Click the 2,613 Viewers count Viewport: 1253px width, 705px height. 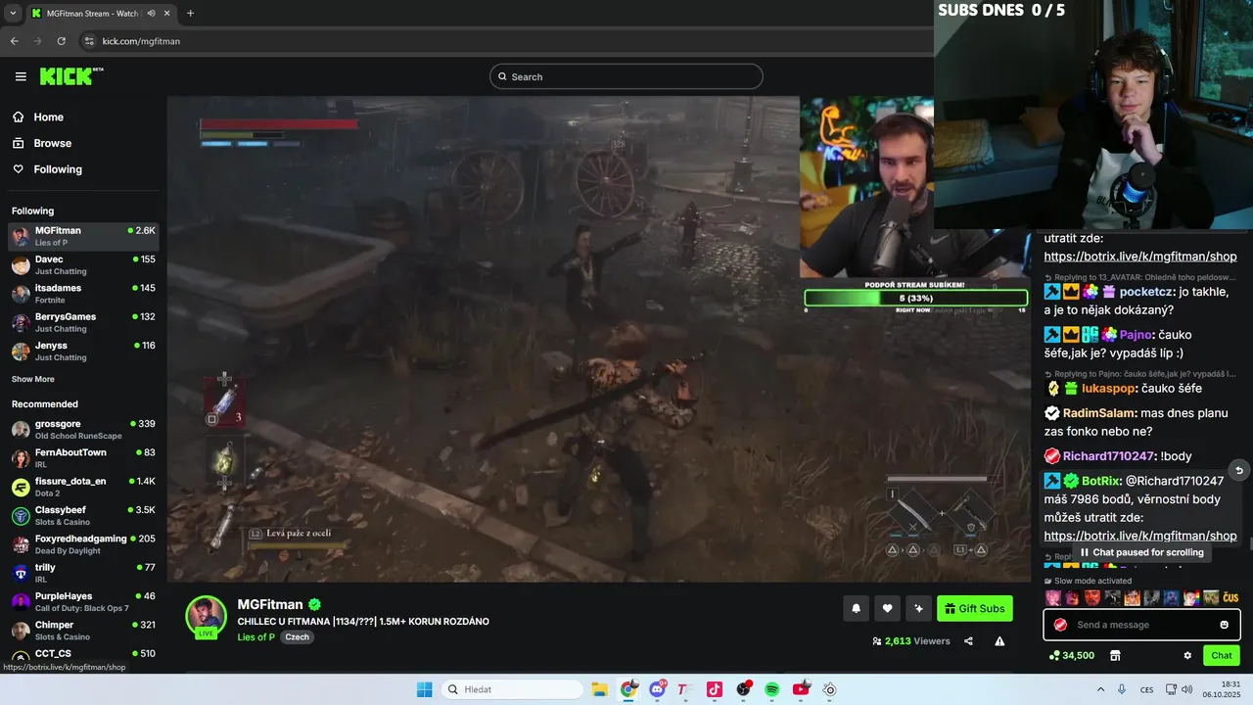tap(911, 641)
